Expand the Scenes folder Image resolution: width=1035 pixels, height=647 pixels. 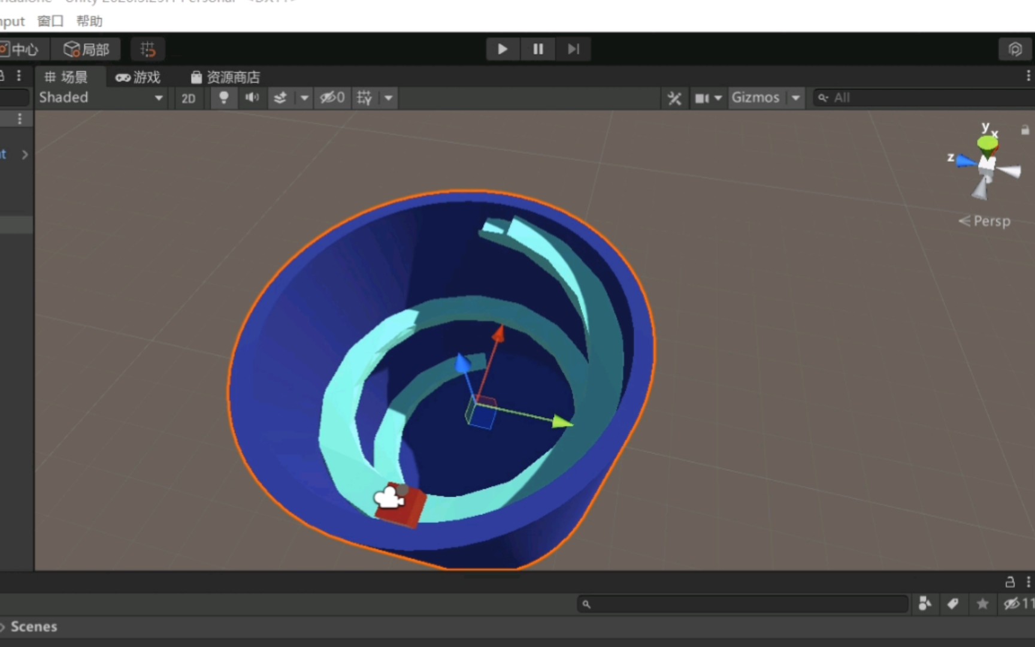[x=4, y=626]
